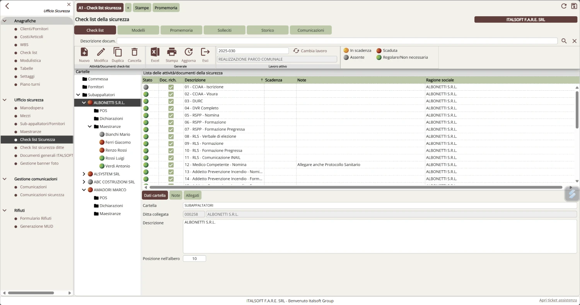The image size is (580, 305).
Task: Click the Nuovo document icon
Action: click(84, 52)
